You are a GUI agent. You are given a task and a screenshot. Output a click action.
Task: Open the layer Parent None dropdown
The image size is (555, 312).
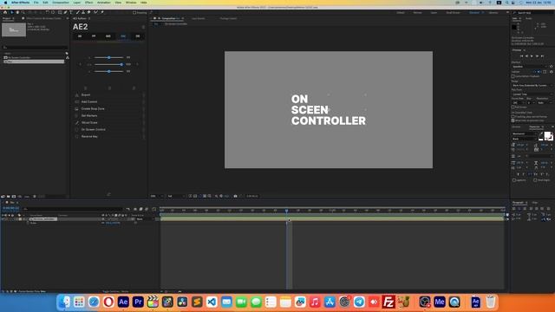click(x=145, y=219)
